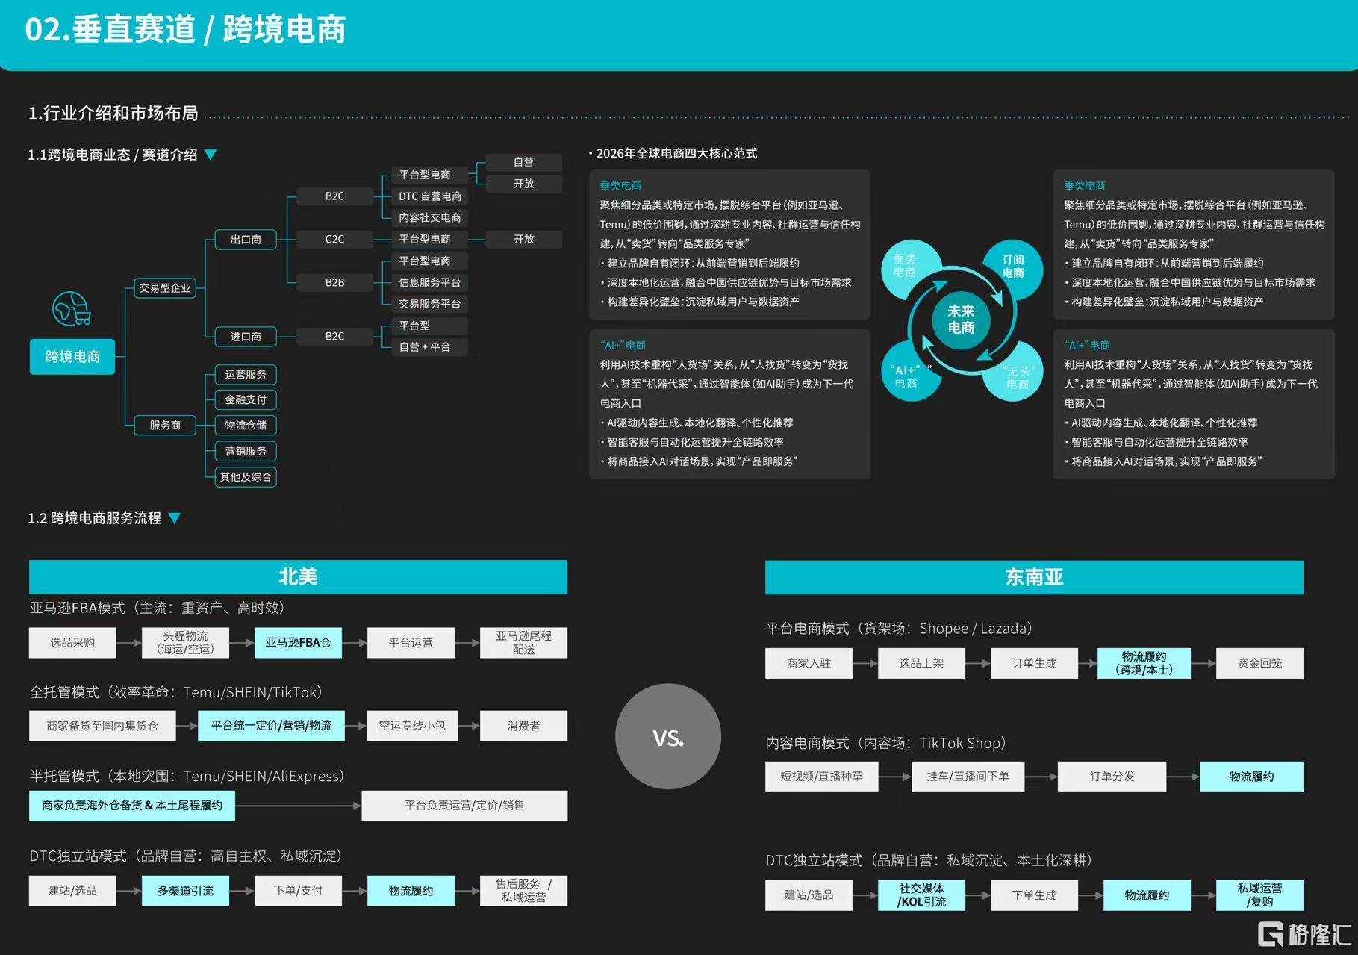Click the globe and shopping cart icon
Image resolution: width=1358 pixels, height=955 pixels.
72,308
